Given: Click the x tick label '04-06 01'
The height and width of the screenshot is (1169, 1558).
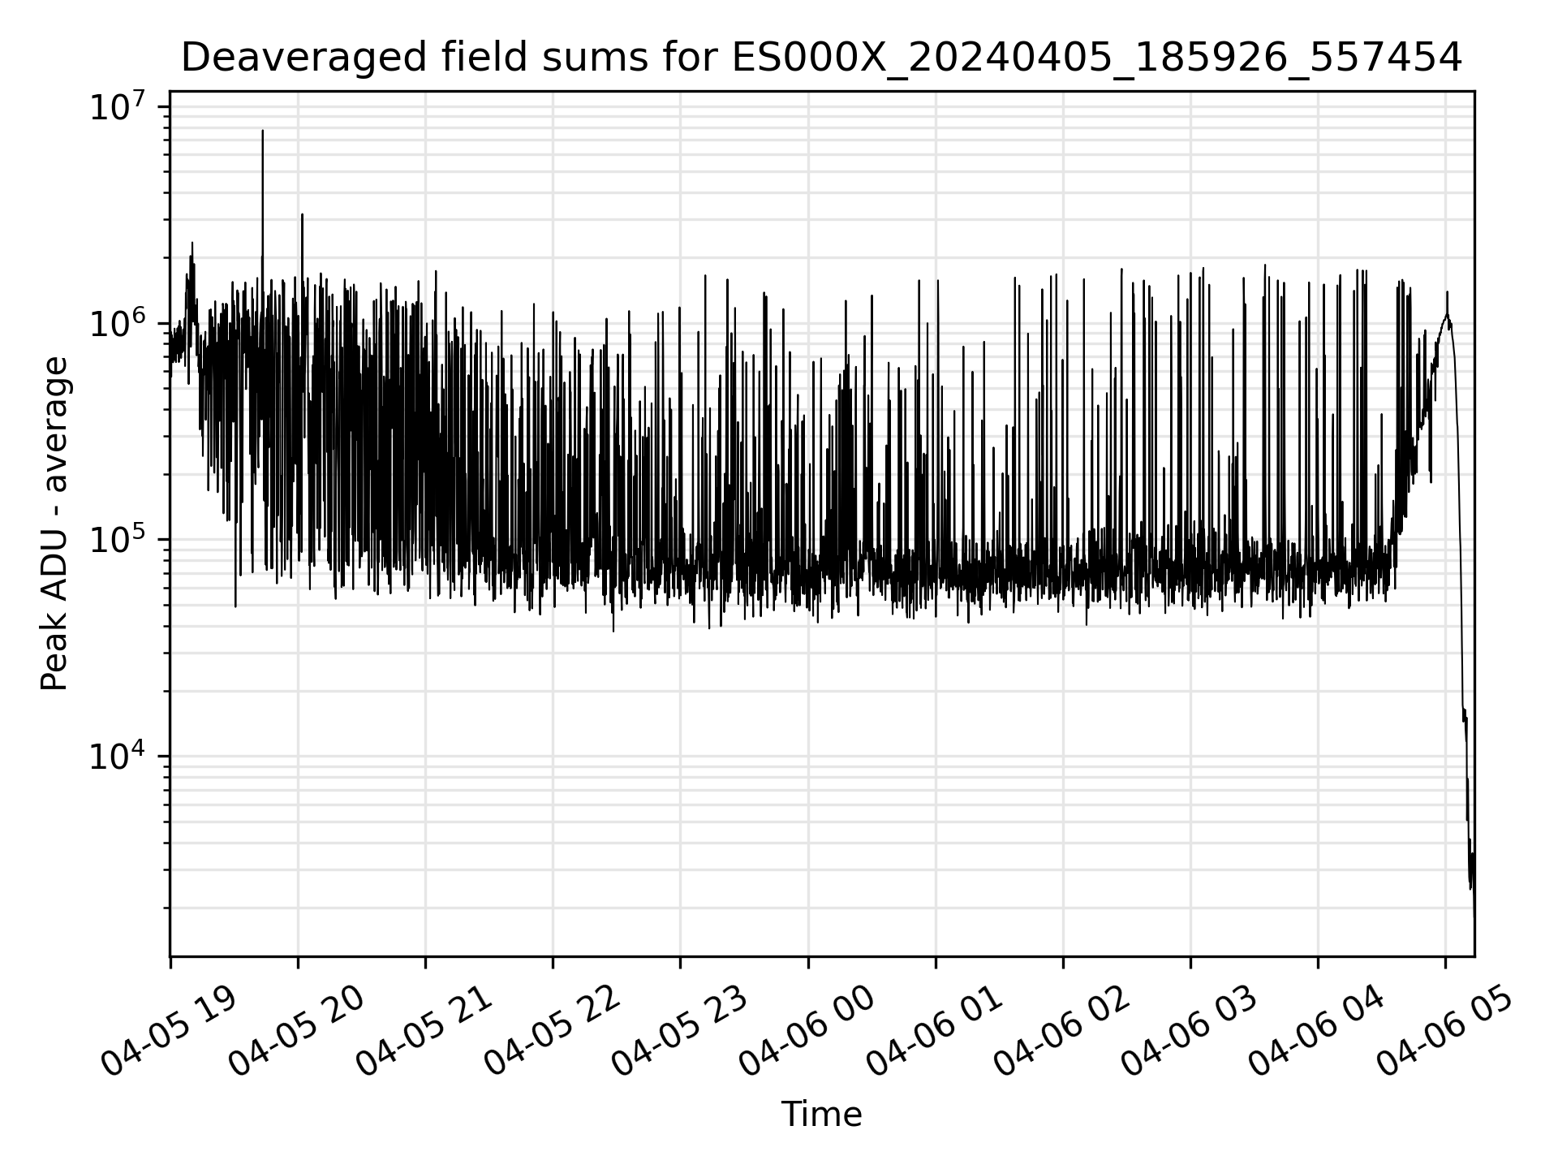Looking at the screenshot, I should [x=936, y=1031].
